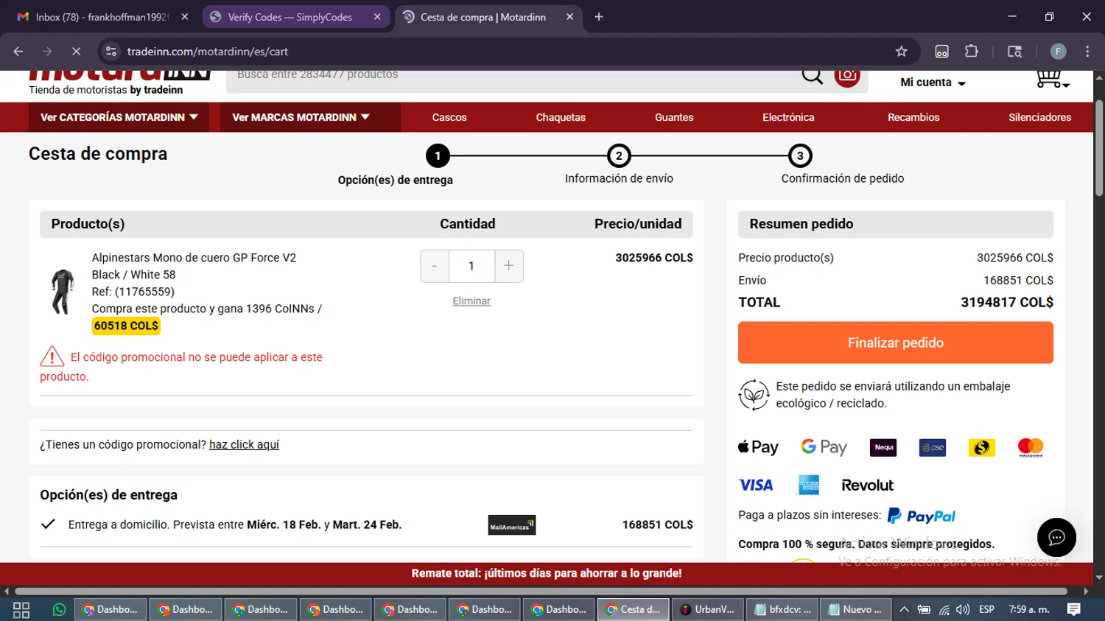Click the VISA logo
Viewport: 1105px width, 621px height.
[x=756, y=485]
